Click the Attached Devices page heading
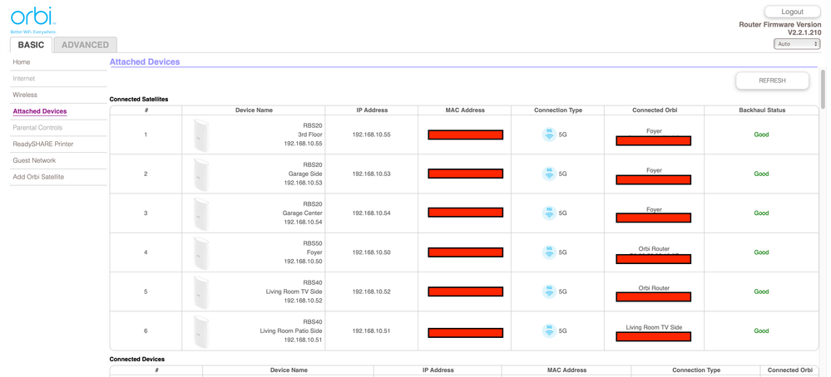Image resolution: width=831 pixels, height=377 pixels. pos(145,61)
